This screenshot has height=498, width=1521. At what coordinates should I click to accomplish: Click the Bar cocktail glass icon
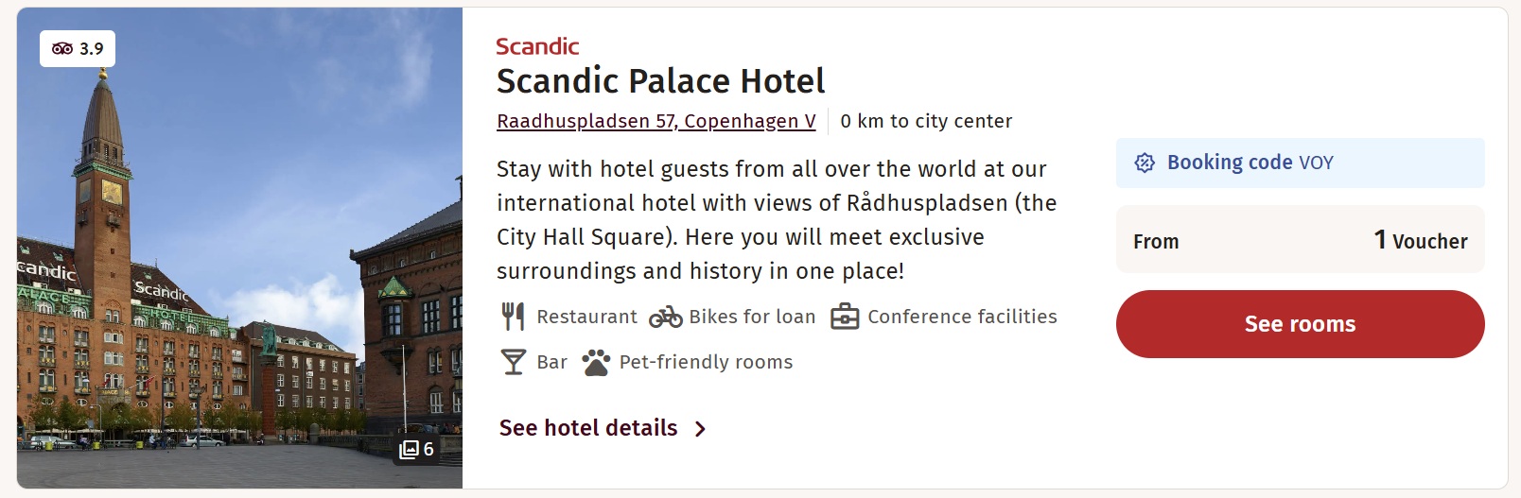[514, 362]
